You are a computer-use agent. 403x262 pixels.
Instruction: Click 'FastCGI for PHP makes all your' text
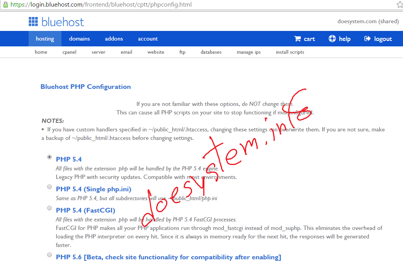(x=96, y=228)
